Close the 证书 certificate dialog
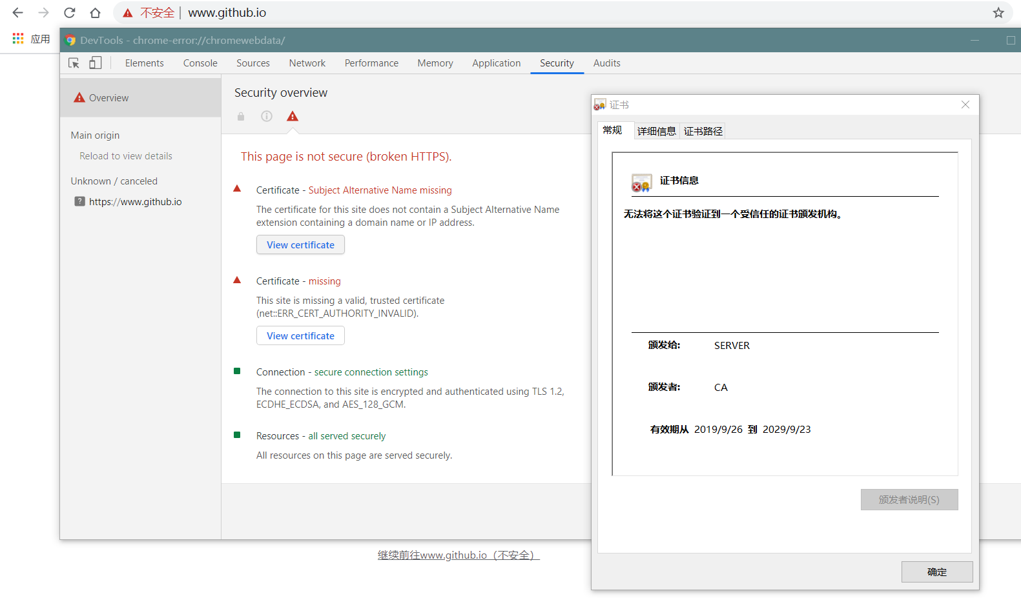The width and height of the screenshot is (1021, 598). pyautogui.click(x=965, y=105)
